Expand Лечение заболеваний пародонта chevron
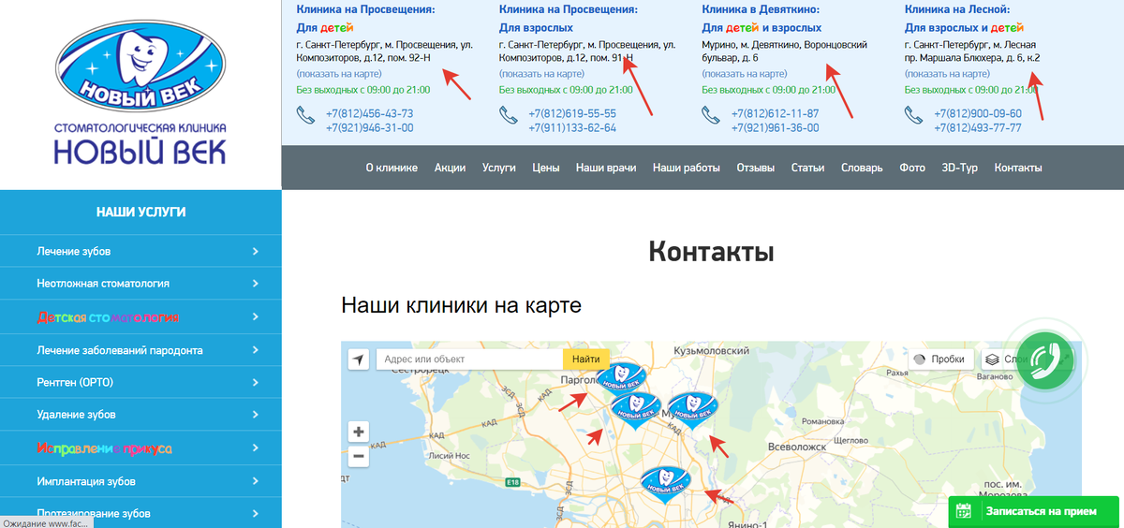Viewport: 1124px width, 528px height. coord(256,350)
